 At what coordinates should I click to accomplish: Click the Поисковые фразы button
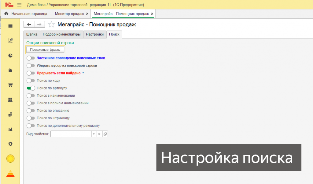click(x=45, y=50)
